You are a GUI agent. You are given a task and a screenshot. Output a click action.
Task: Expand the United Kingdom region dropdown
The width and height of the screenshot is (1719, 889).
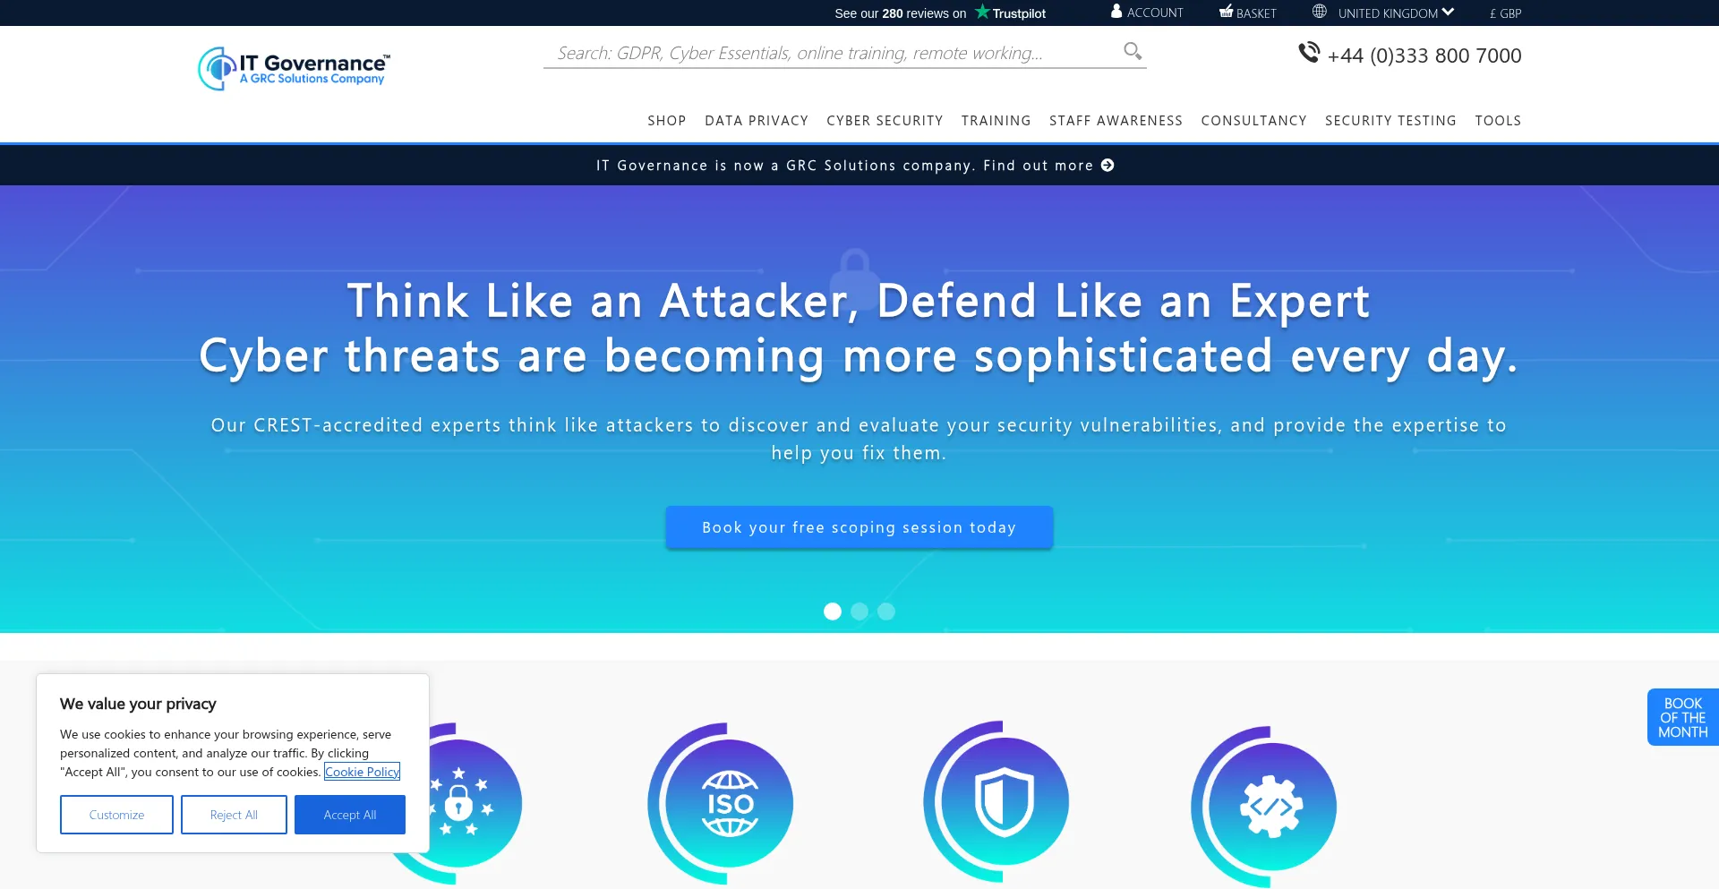coord(1395,13)
